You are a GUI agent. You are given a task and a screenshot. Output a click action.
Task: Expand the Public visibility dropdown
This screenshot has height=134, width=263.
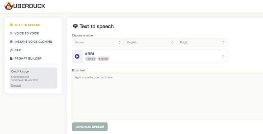click(202, 42)
